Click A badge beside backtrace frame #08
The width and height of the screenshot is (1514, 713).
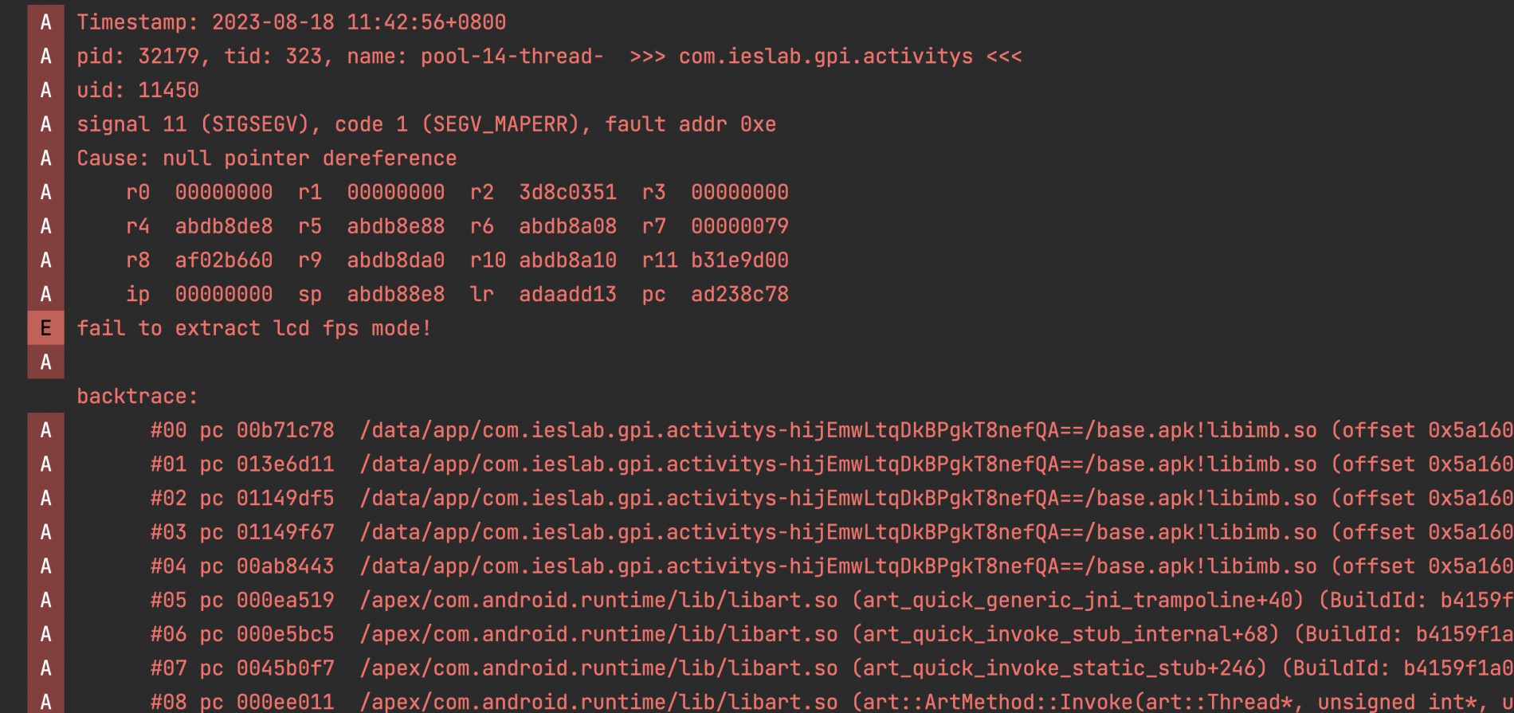(x=45, y=702)
